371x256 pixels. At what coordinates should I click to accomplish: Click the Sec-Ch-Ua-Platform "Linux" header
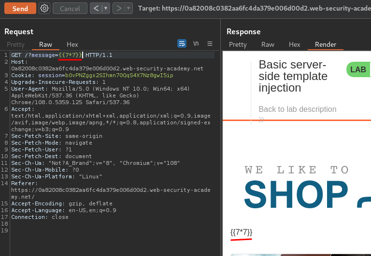tap(57, 176)
